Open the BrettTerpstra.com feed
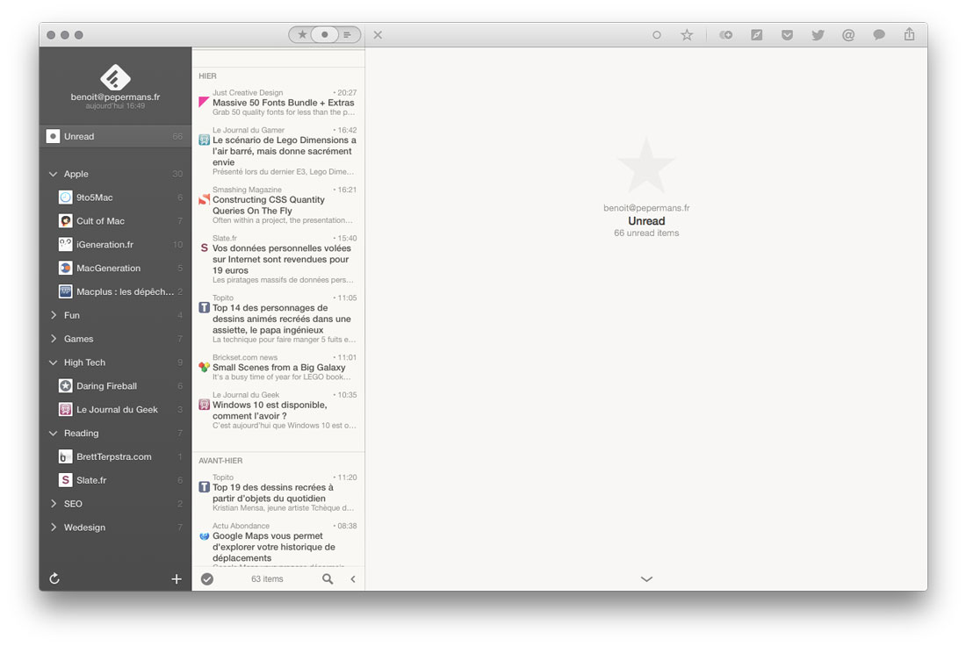The width and height of the screenshot is (966, 646). click(x=115, y=457)
